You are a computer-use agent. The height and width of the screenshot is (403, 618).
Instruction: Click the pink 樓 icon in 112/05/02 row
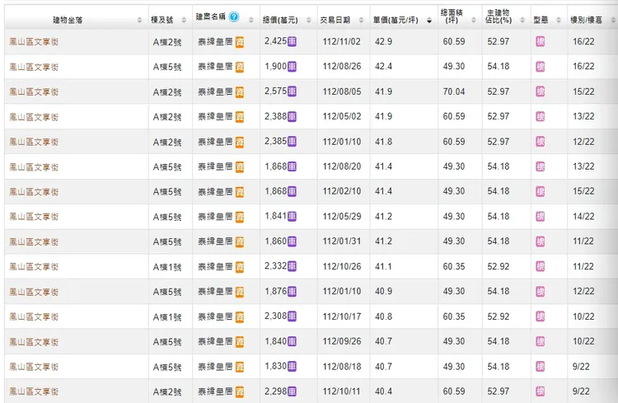click(x=541, y=117)
